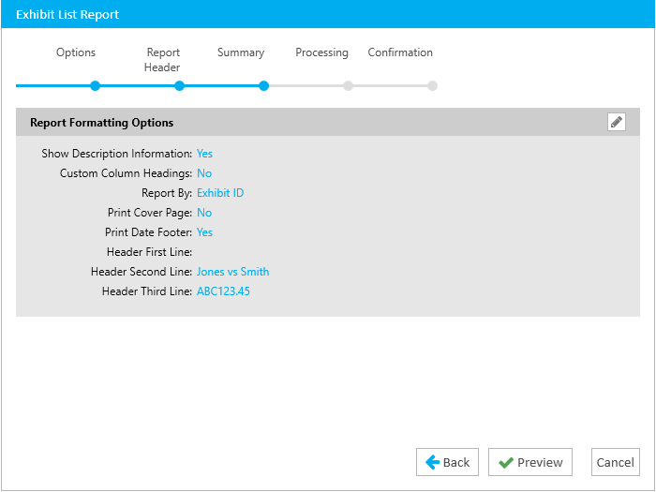Select the Summary step label

click(241, 52)
